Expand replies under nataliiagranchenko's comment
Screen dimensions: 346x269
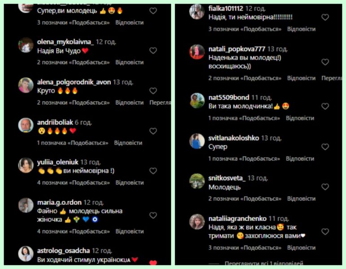[x=264, y=263]
